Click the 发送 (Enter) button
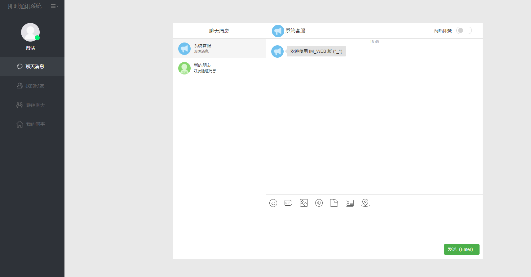Image resolution: width=531 pixels, height=277 pixels. pos(462,249)
